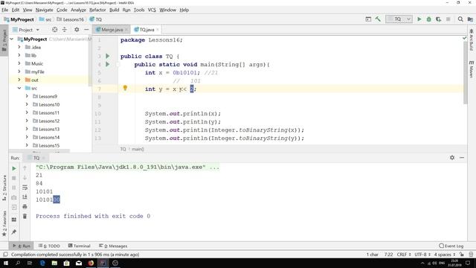The image size is (476, 268).
Task: Open the Refactor menu
Action: pyautogui.click(x=97, y=10)
